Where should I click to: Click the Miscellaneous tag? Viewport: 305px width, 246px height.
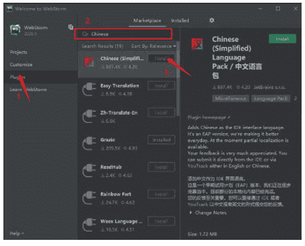231,98
